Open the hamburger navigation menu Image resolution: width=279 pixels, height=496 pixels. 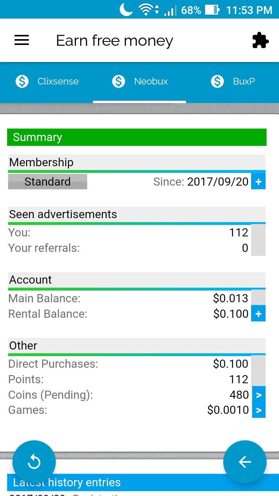tap(22, 40)
